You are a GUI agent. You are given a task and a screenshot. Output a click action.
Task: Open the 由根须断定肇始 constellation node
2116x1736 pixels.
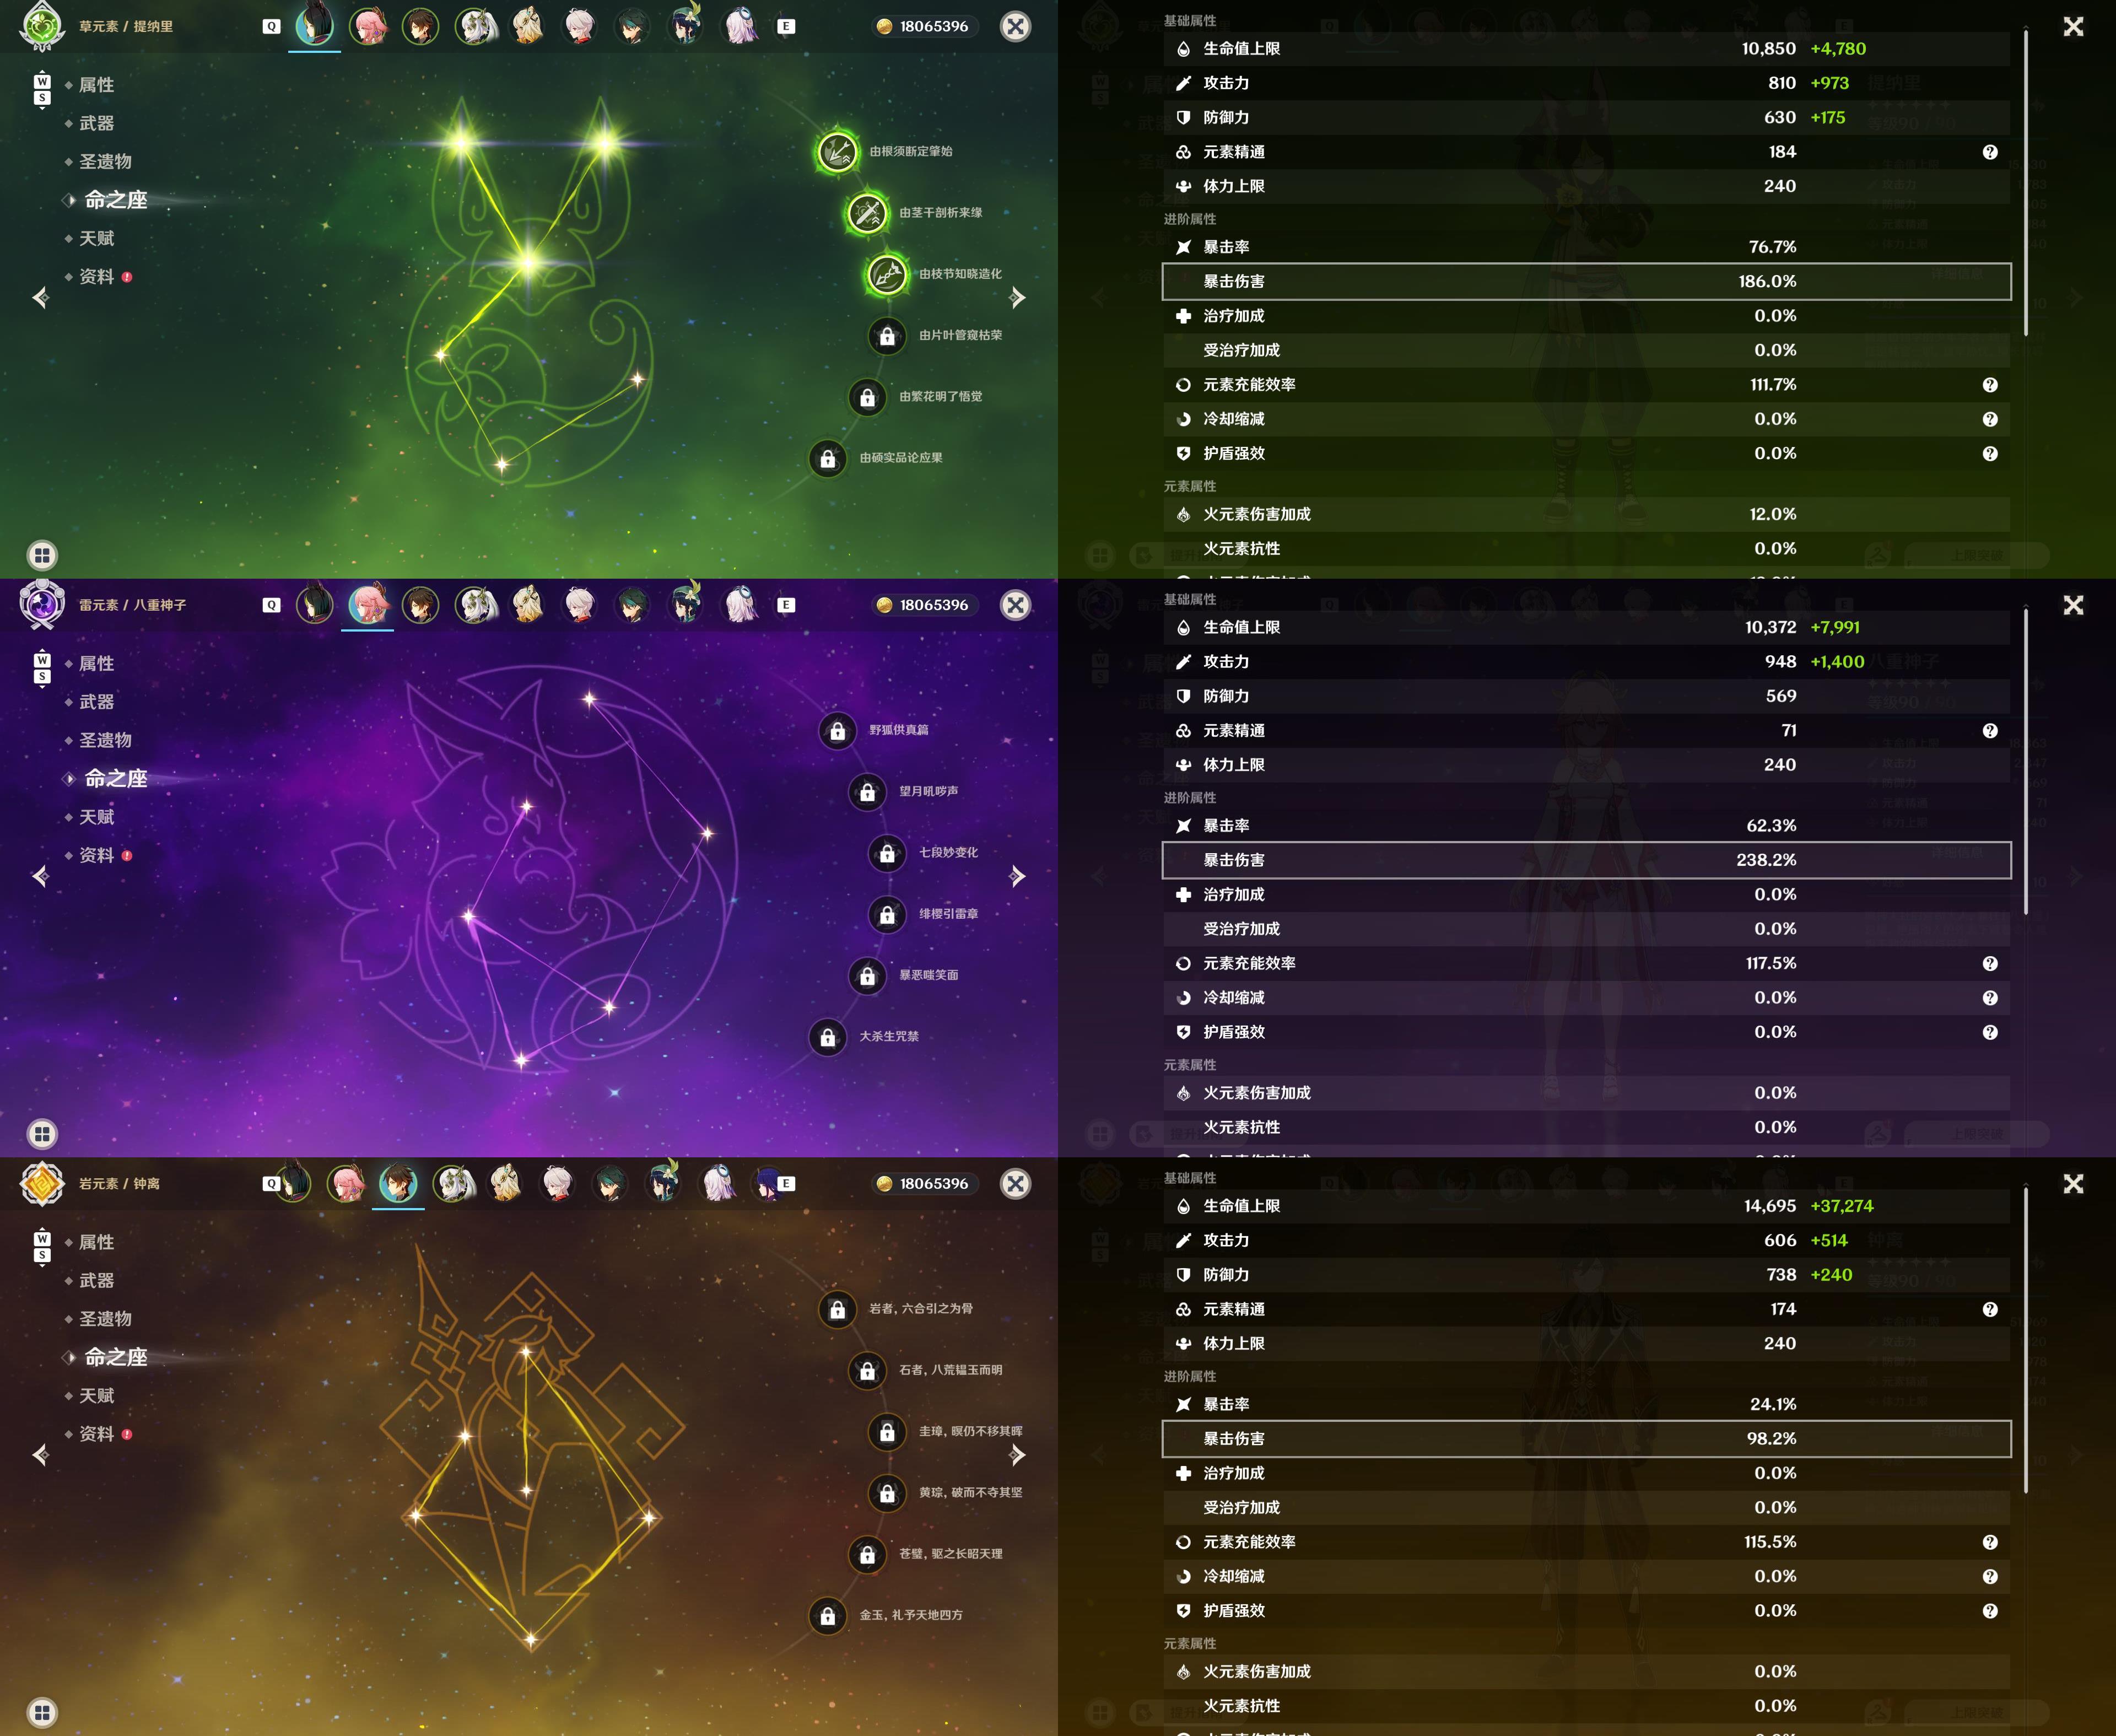point(837,152)
